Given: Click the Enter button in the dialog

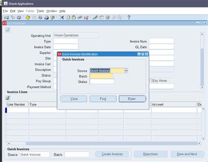Looking at the screenshot, I should (x=133, y=99).
